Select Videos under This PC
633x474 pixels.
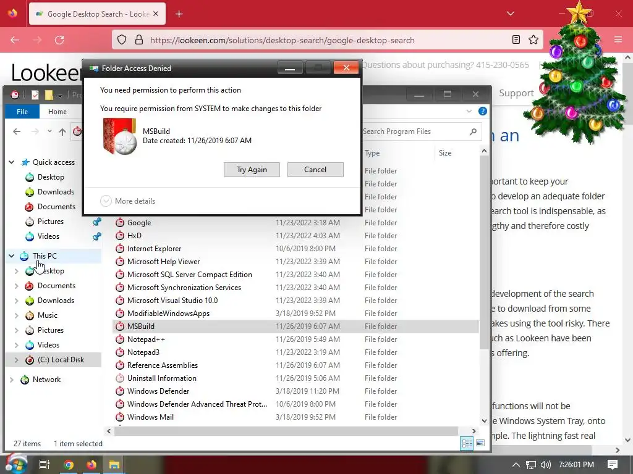(x=48, y=345)
